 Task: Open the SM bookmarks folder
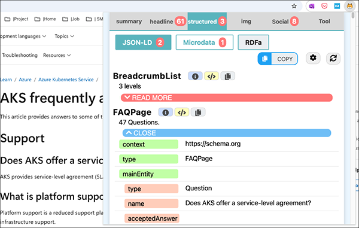(95, 19)
